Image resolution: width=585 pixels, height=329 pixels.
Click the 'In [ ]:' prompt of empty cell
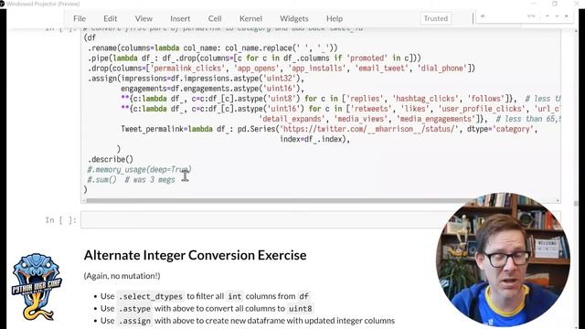[60, 220]
